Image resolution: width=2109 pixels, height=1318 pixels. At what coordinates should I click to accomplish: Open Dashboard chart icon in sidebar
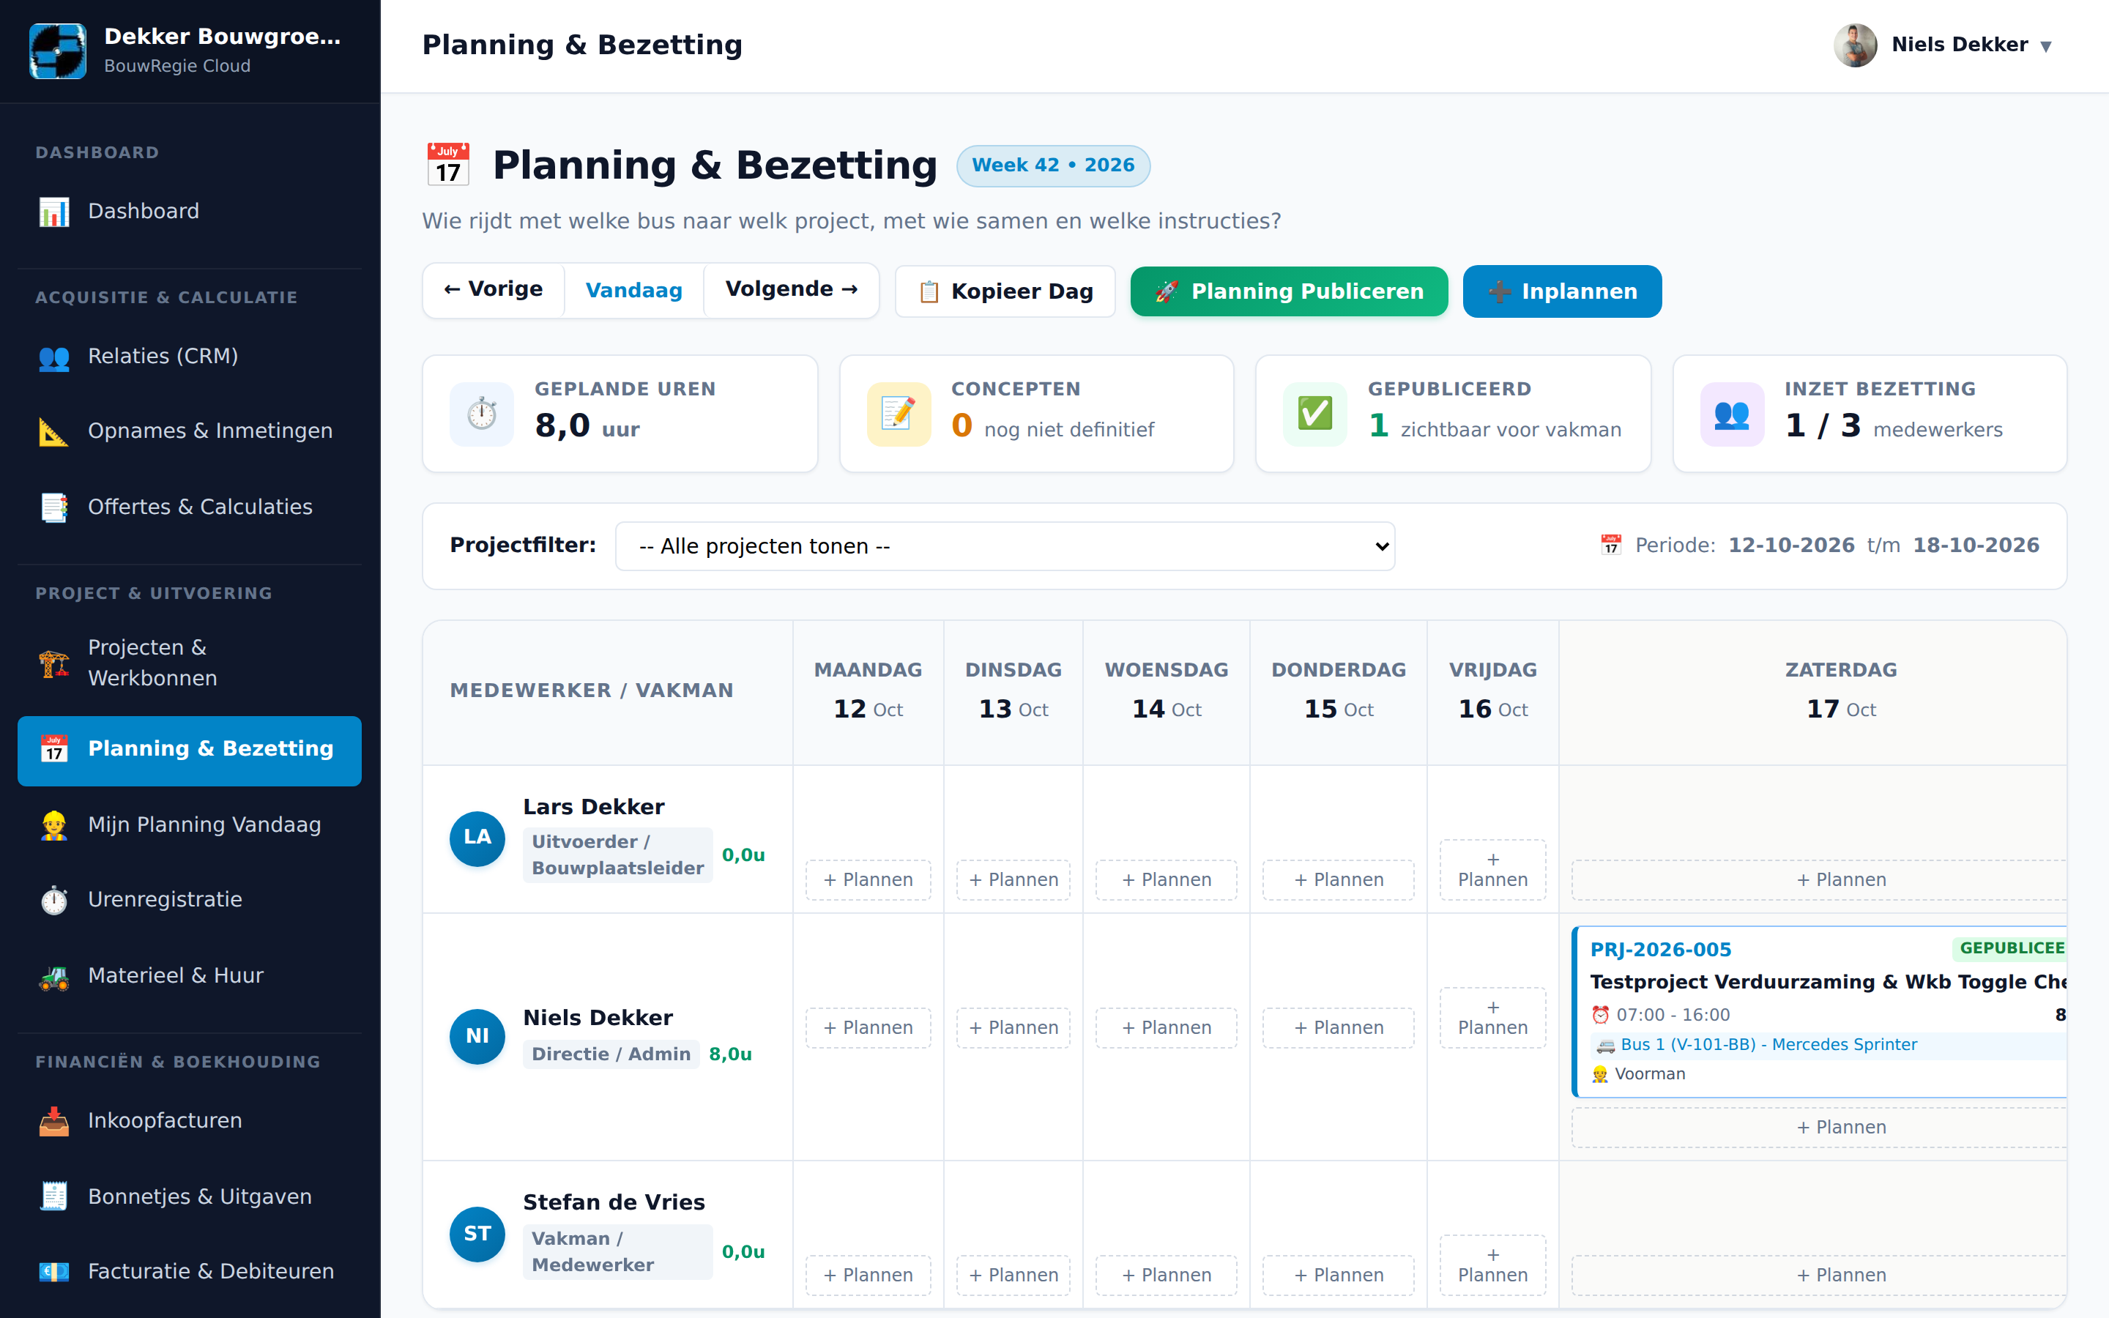[x=54, y=212]
